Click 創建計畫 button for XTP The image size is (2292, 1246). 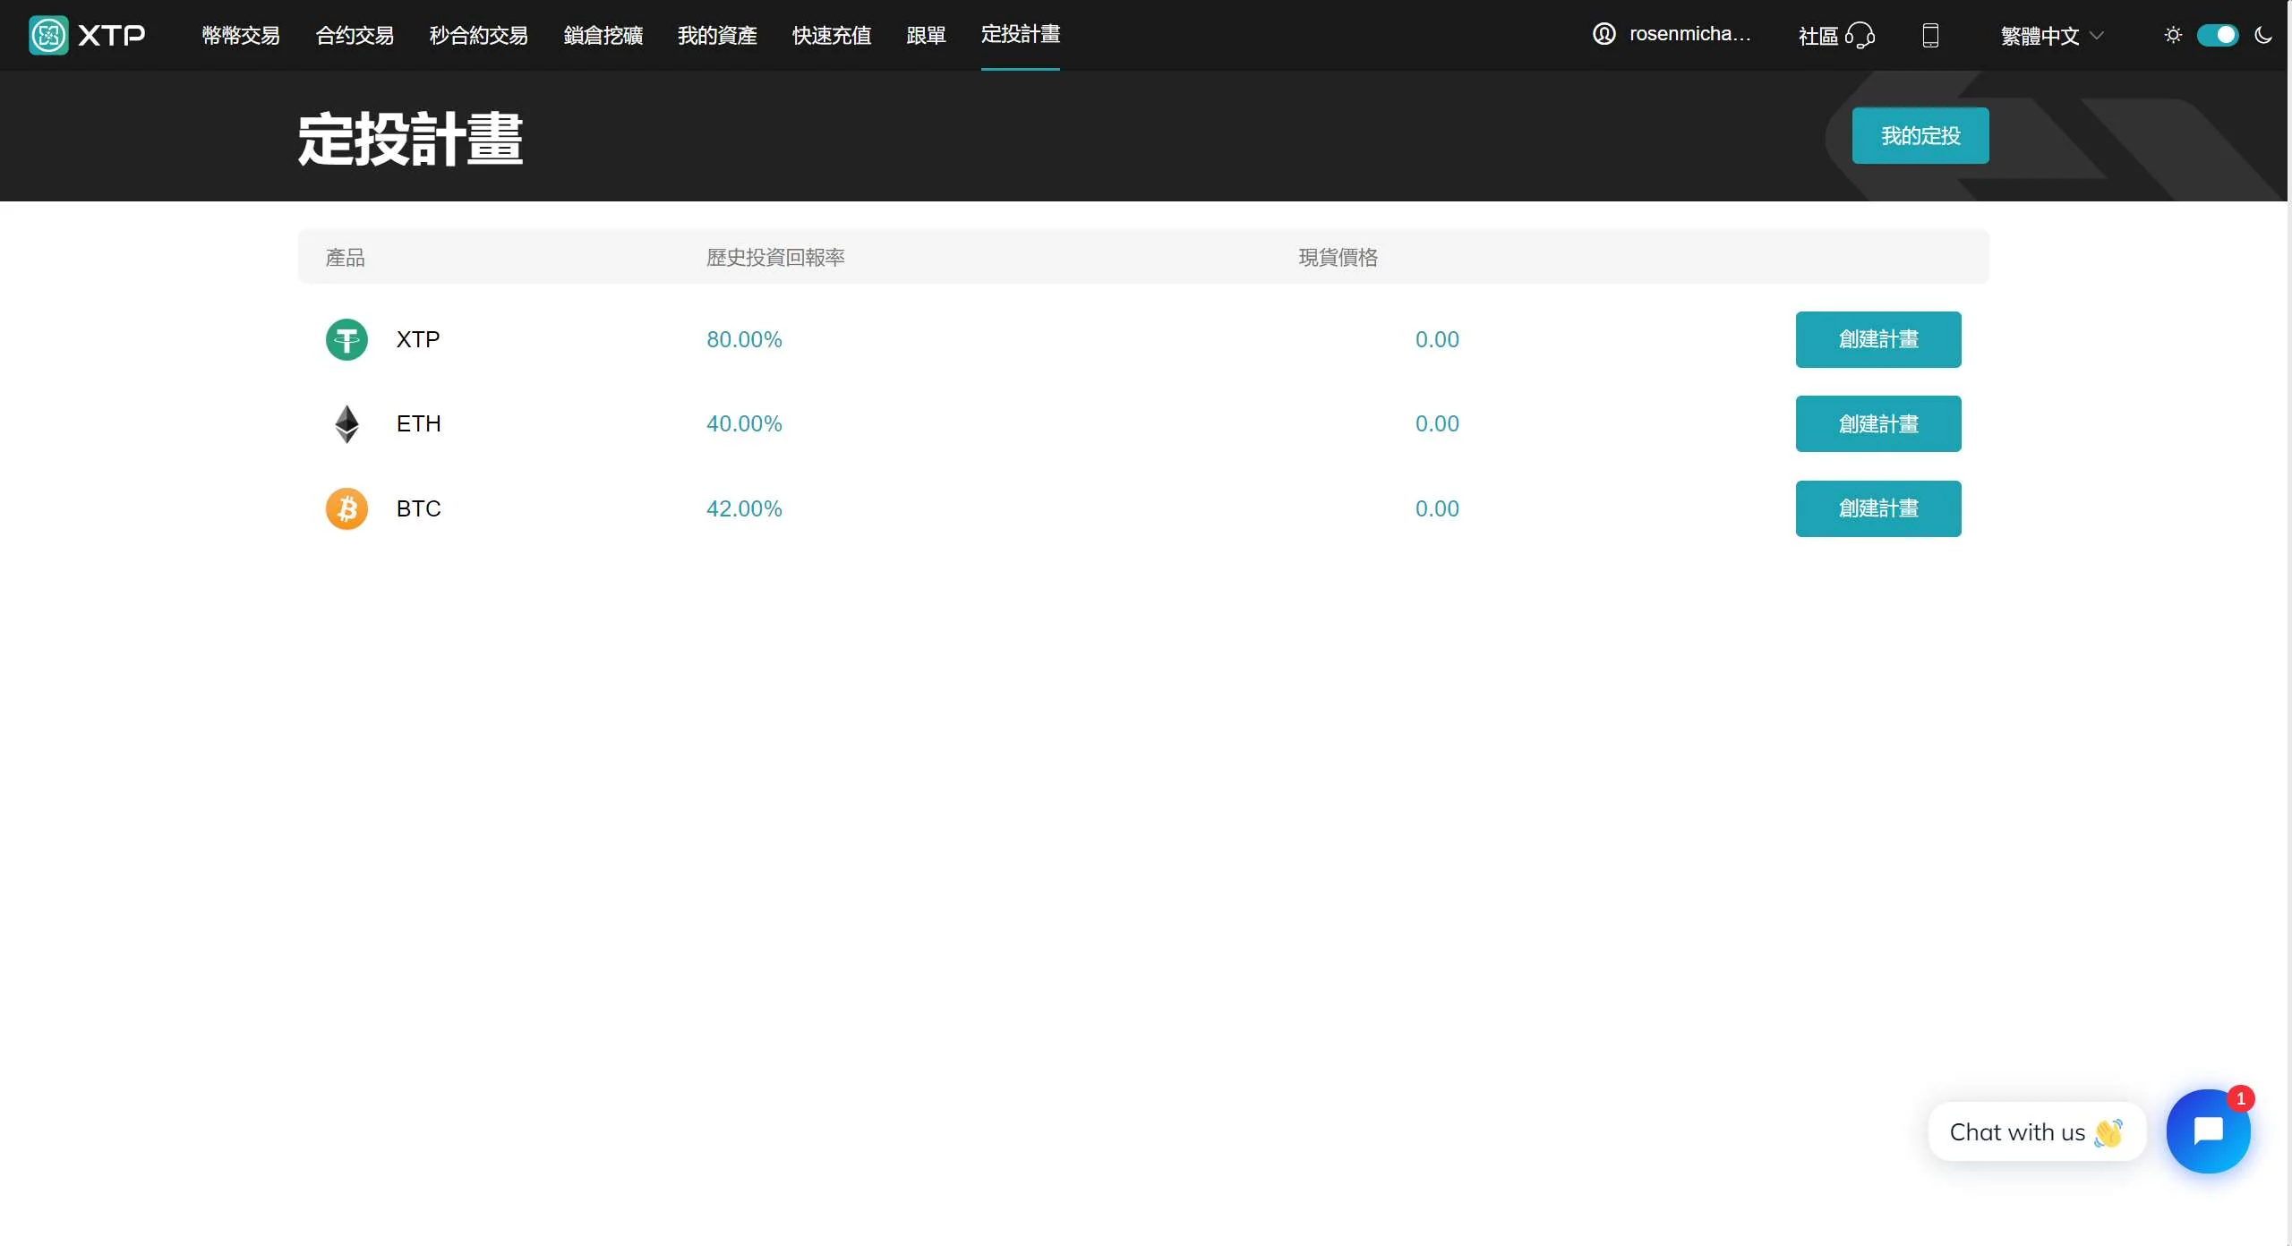pyautogui.click(x=1877, y=339)
